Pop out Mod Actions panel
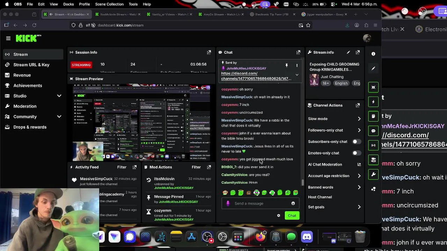 (x=209, y=167)
